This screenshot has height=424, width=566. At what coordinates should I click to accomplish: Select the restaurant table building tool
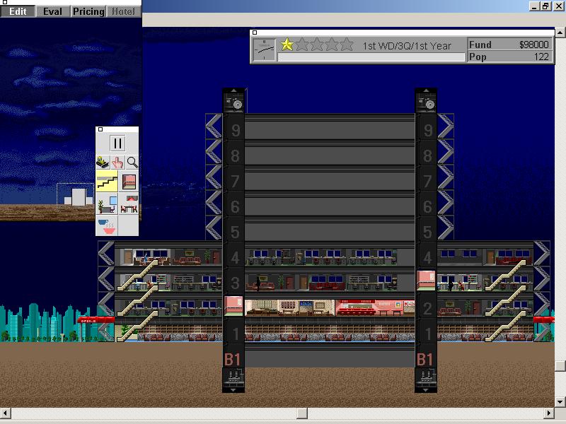click(128, 205)
